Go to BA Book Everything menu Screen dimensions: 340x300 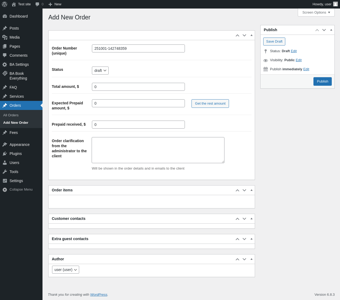18,76
